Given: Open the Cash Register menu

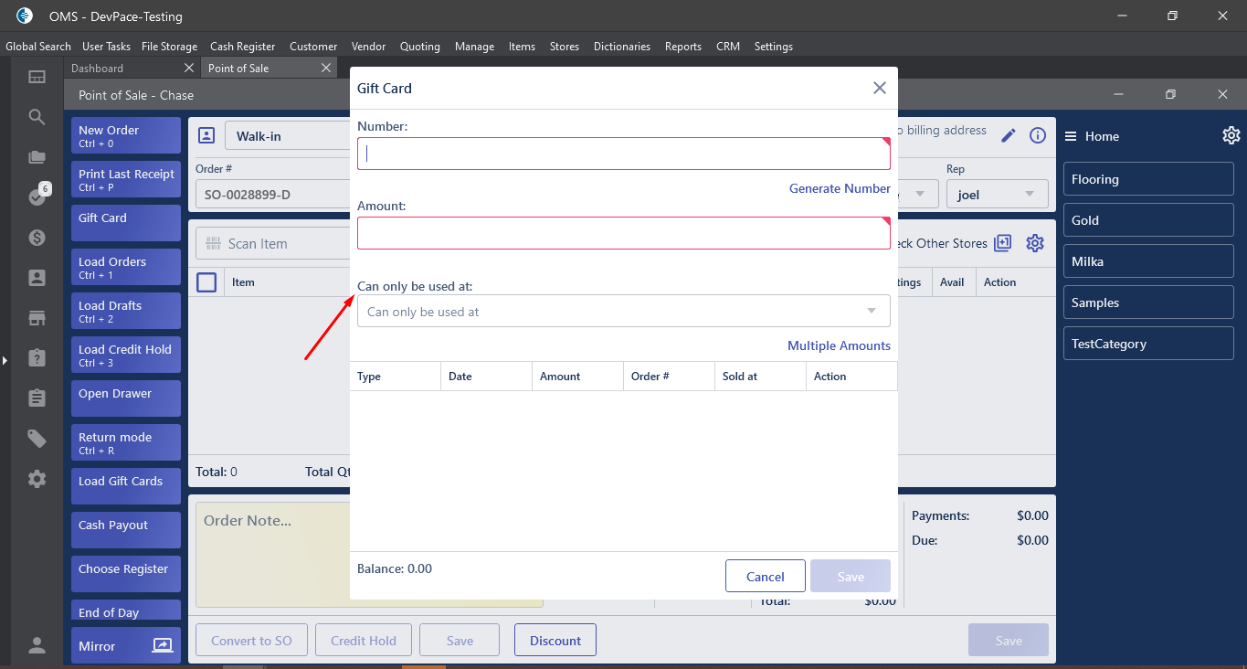Looking at the screenshot, I should click(x=243, y=47).
